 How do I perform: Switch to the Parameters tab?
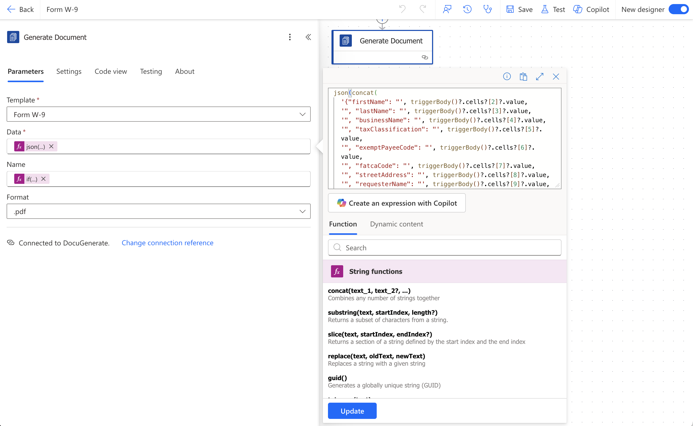pos(26,72)
